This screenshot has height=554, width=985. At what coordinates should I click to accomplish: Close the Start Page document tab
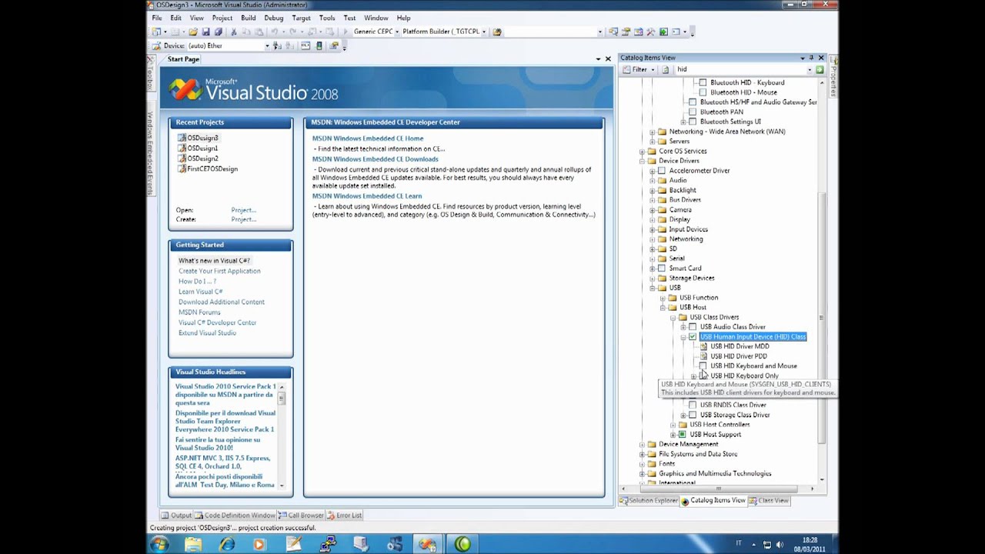tap(608, 58)
